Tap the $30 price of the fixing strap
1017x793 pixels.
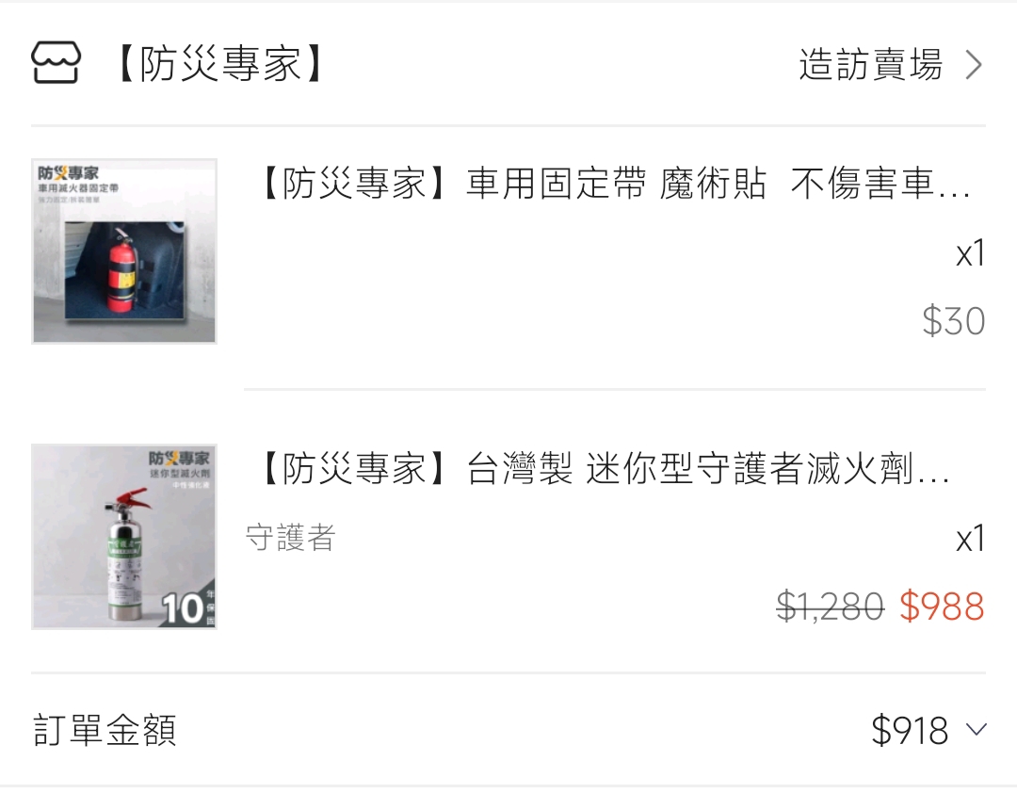953,321
